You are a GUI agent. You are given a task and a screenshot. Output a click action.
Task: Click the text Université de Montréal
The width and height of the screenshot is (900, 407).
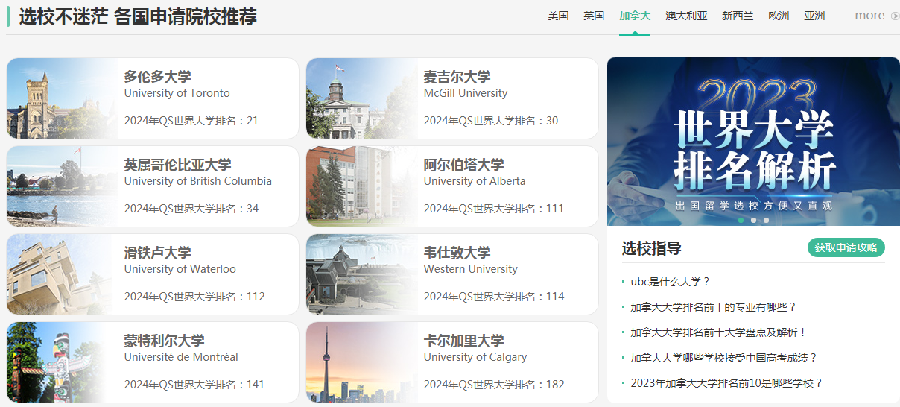pos(181,357)
